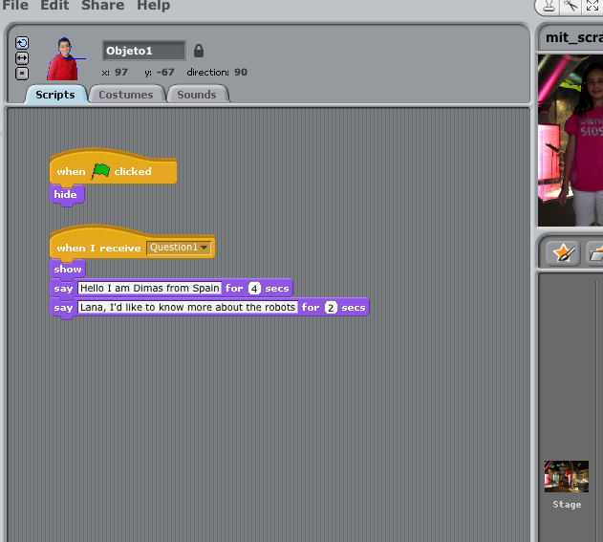Click the 'when flag clicked' hat block
The width and height of the screenshot is (603, 542).
coord(114,169)
